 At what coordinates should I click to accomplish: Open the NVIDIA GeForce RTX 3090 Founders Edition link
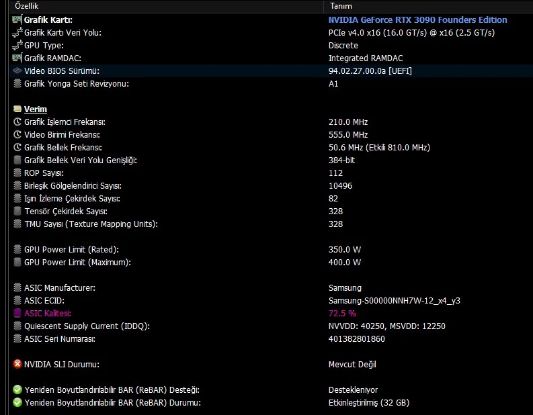tap(418, 19)
